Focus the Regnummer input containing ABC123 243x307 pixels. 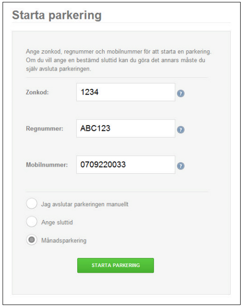(x=126, y=129)
